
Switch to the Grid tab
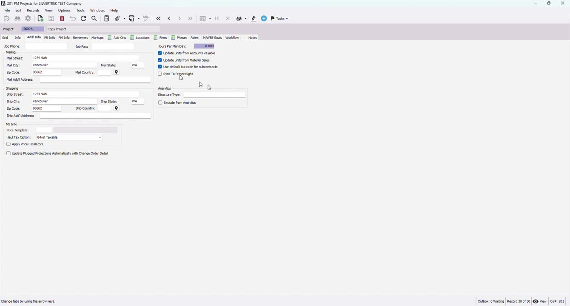pos(5,38)
